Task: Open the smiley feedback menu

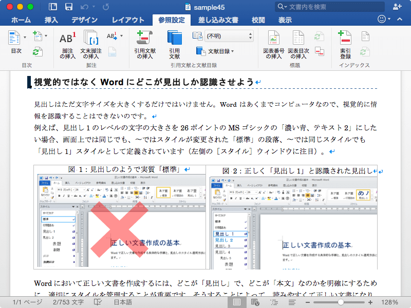Action: tap(384, 19)
